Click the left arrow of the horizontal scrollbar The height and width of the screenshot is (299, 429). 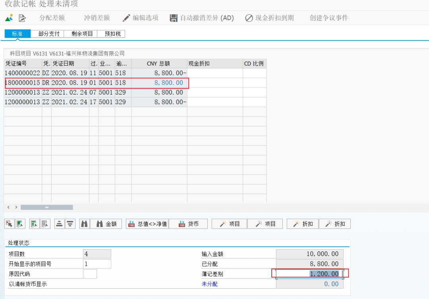point(8,207)
